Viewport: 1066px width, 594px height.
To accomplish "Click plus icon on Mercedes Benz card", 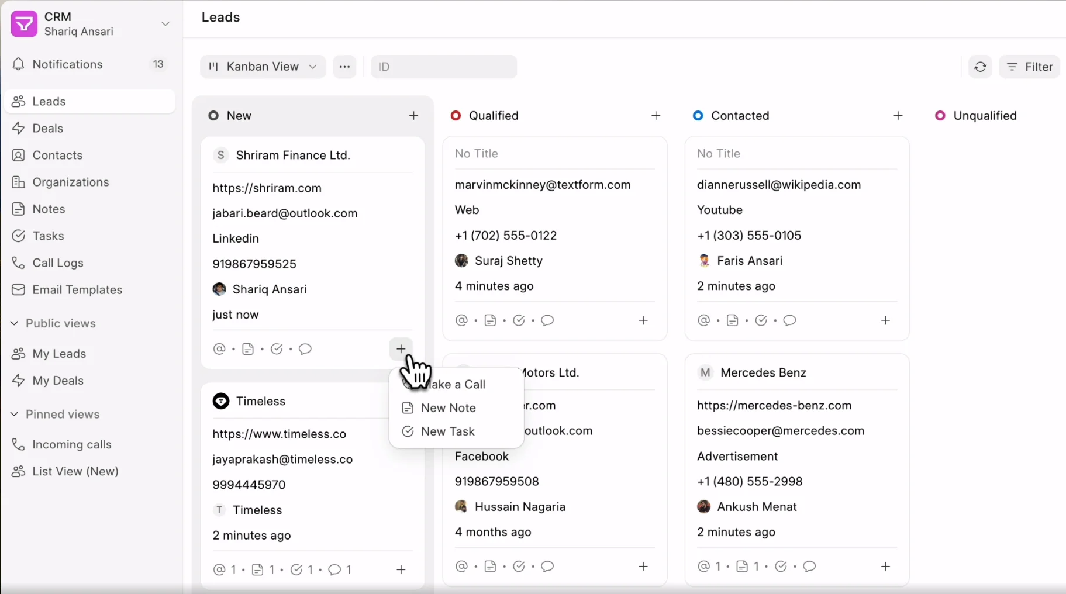I will [x=885, y=567].
